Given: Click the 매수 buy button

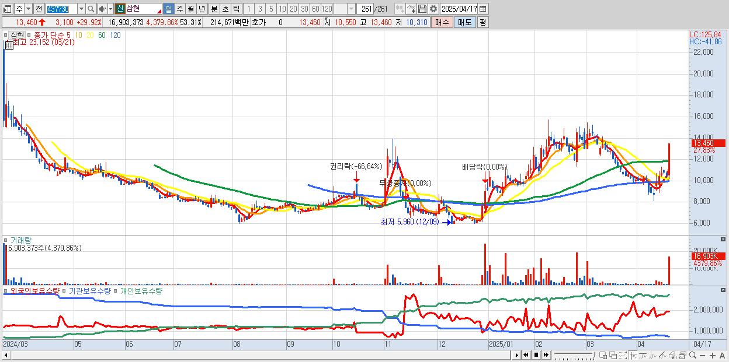Looking at the screenshot, I should click(443, 22).
